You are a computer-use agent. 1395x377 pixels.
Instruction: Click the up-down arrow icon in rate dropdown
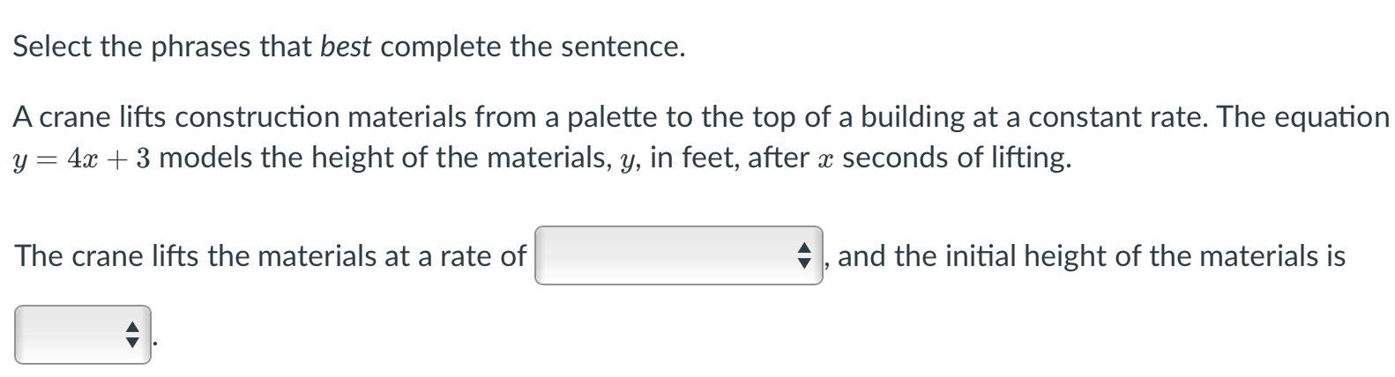(803, 255)
